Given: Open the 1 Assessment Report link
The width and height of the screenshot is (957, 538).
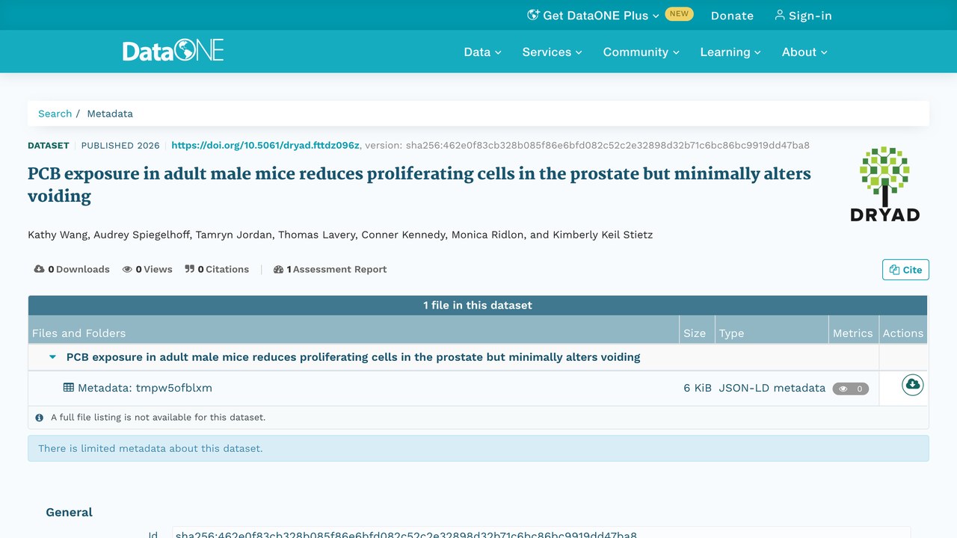Looking at the screenshot, I should pyautogui.click(x=330, y=269).
